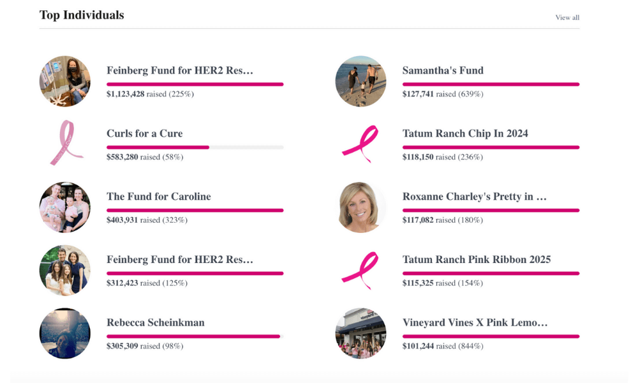Screen dimensions: 638x383
Task: Select Samantha's Fund beach photo
Action: (x=360, y=81)
